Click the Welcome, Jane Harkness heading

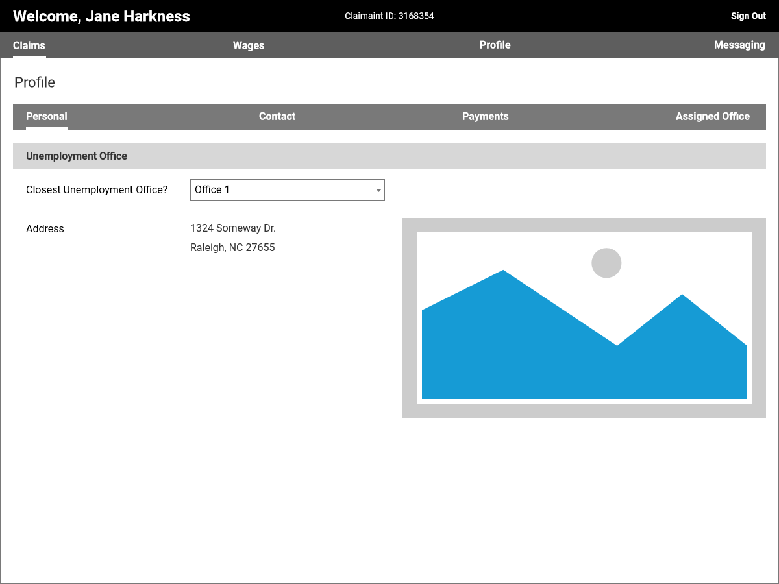coord(101,17)
